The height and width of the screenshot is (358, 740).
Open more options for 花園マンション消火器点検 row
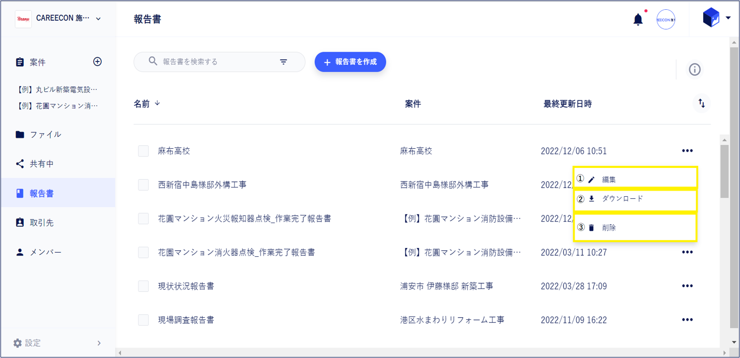tap(687, 252)
